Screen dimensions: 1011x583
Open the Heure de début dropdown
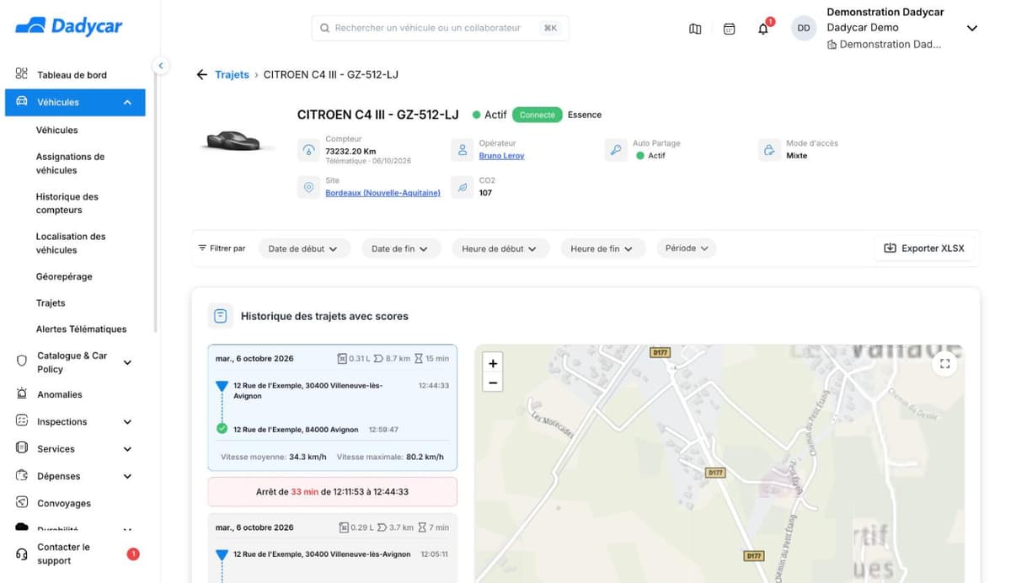(500, 249)
